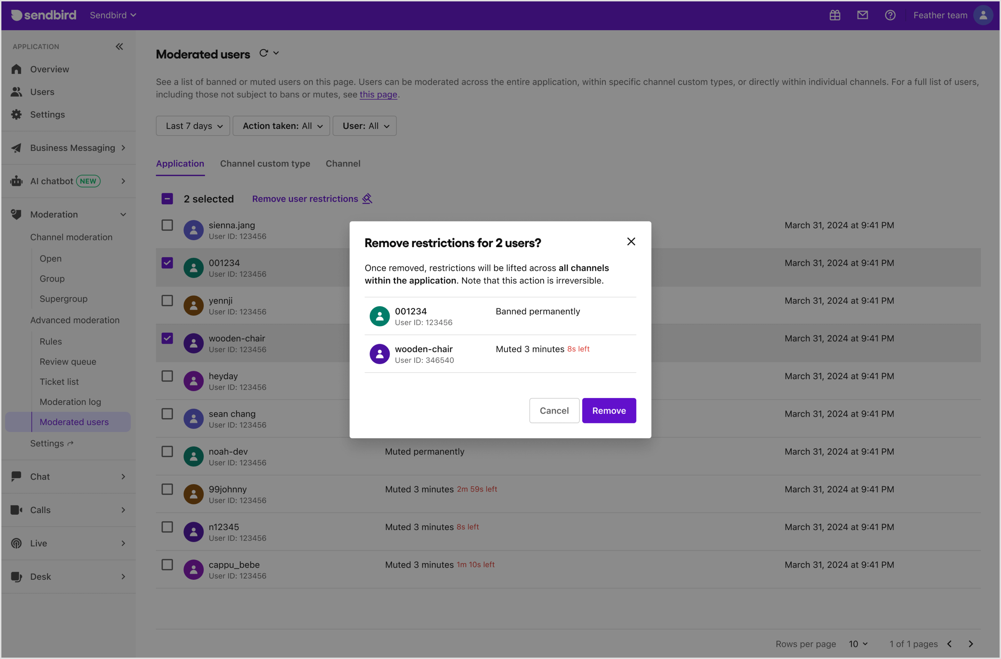Open the AI chatbot section icon
1001x659 pixels.
point(16,181)
